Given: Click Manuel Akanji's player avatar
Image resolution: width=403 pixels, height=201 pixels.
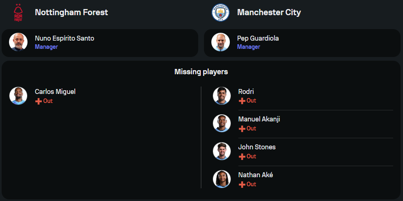Looking at the screenshot, I should pos(222,123).
